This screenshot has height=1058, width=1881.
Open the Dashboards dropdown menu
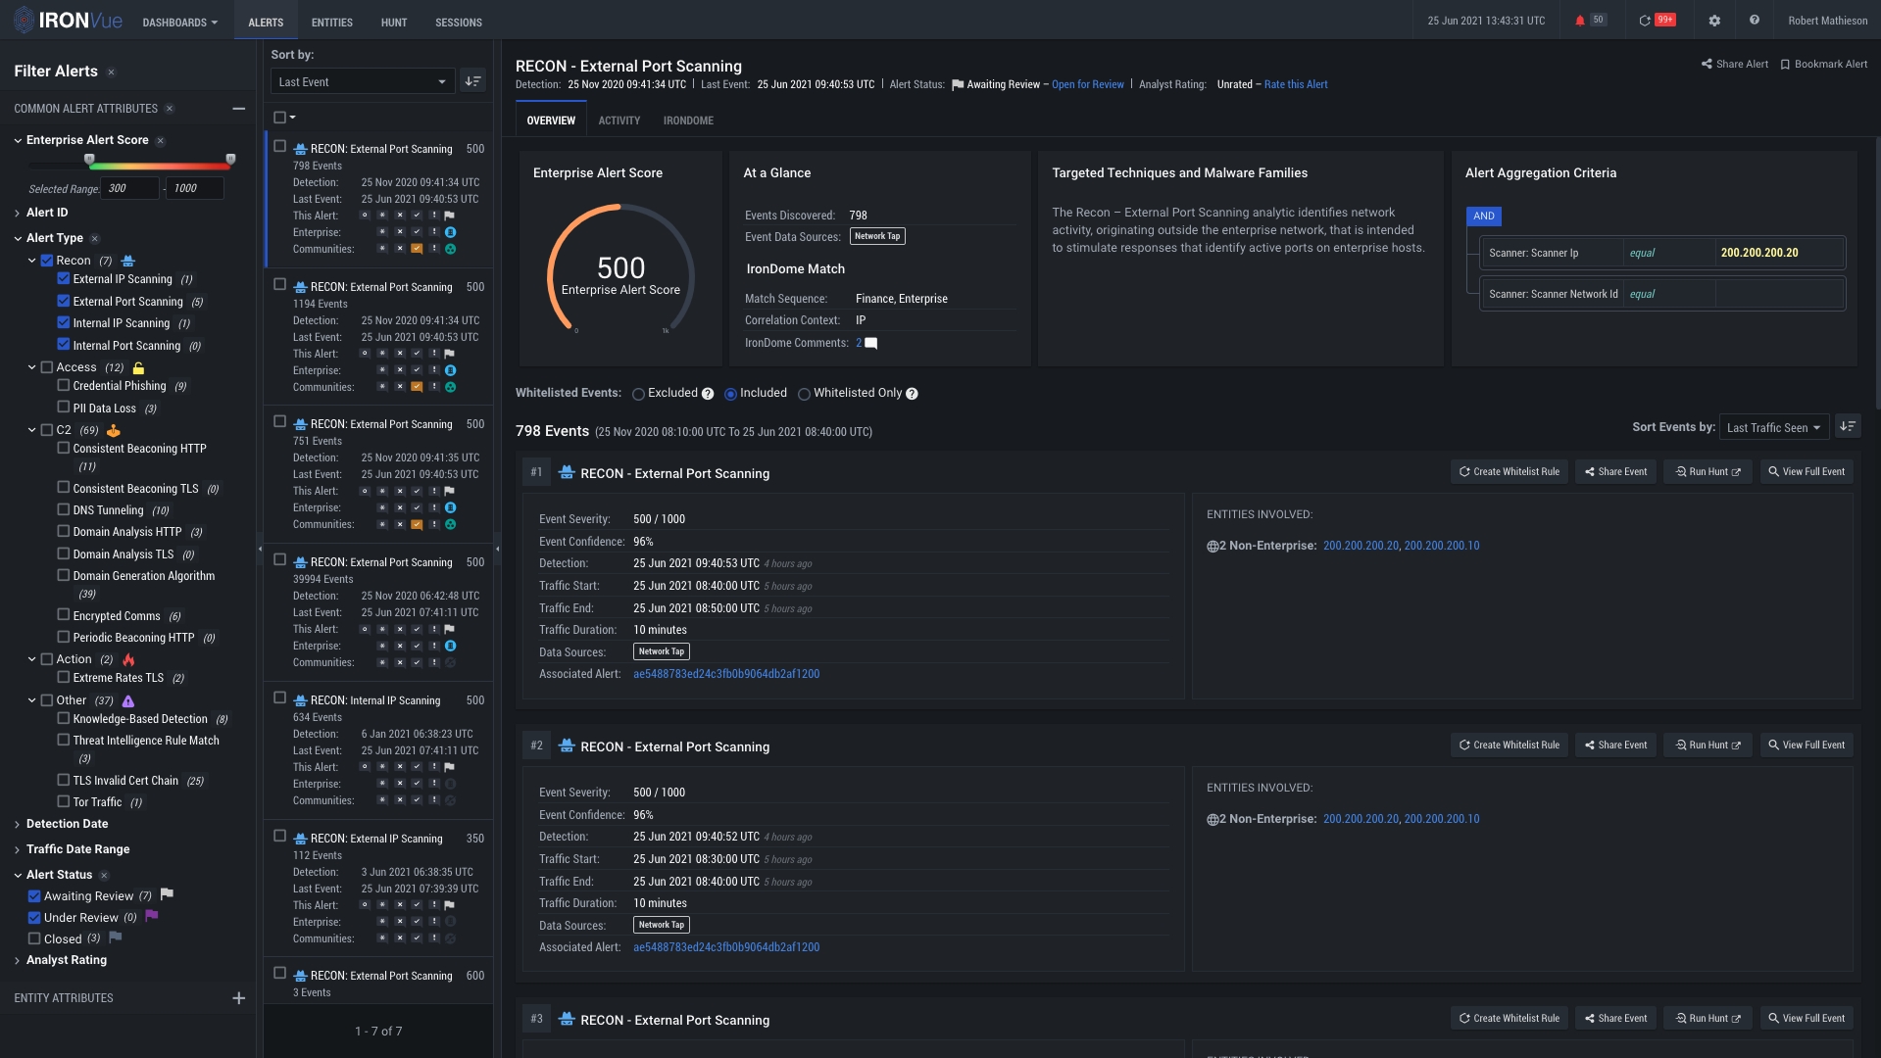[179, 22]
